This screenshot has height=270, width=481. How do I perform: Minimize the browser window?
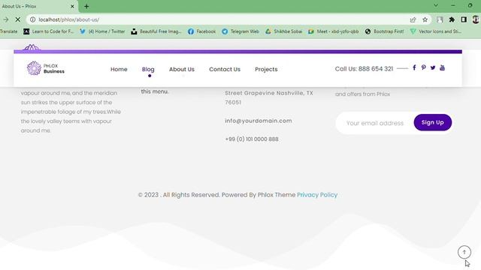click(x=452, y=5)
